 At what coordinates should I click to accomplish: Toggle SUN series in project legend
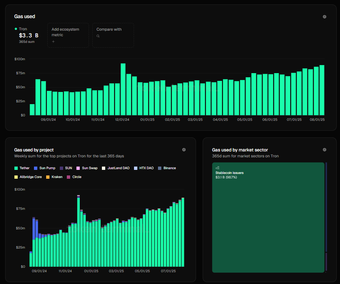coord(66,168)
